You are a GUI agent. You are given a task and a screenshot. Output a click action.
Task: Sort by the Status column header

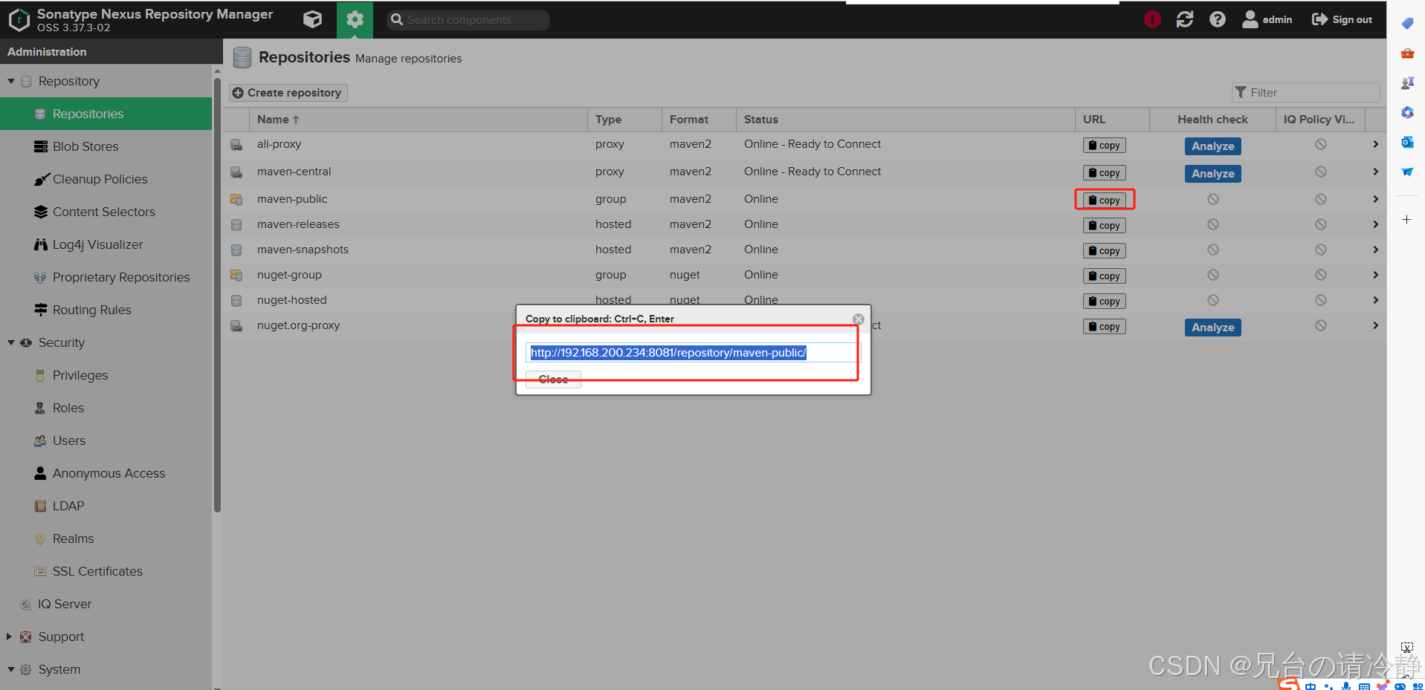905,120
